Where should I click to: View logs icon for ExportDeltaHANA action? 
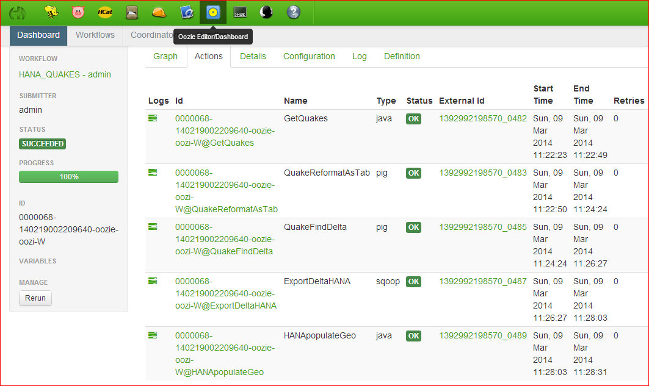(153, 281)
